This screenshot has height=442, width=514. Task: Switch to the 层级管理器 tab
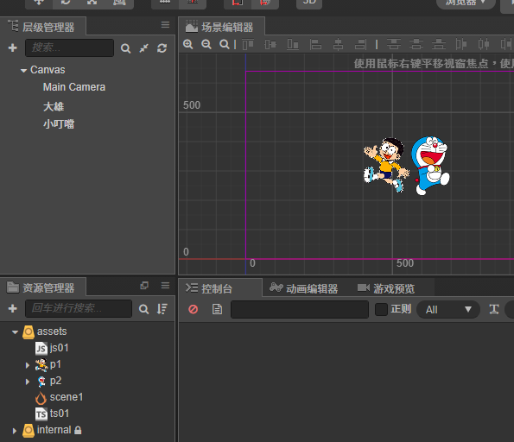coord(43,26)
